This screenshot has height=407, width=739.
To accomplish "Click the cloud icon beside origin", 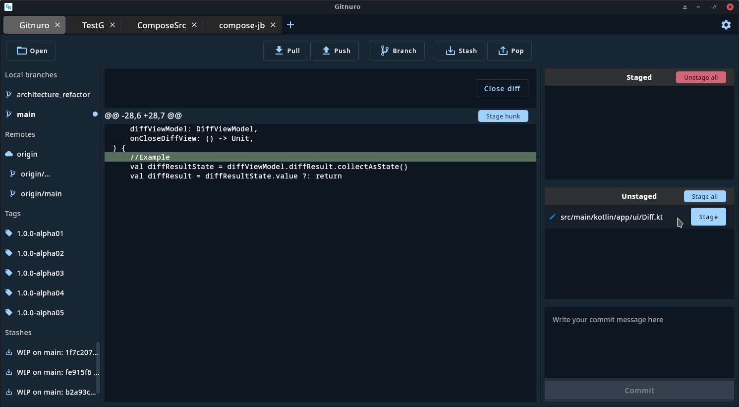I will click(x=9, y=154).
